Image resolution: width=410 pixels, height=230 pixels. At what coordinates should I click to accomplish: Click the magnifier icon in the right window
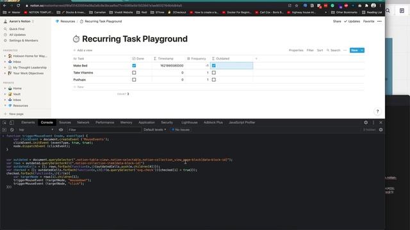tap(388, 11)
